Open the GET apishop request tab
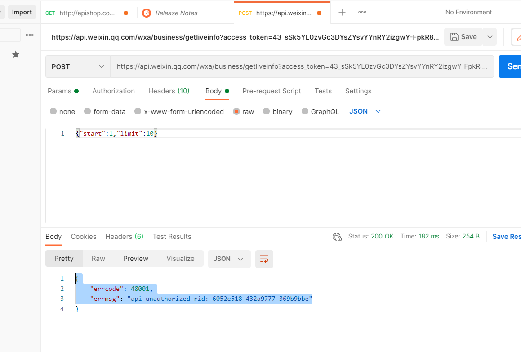 pos(87,13)
